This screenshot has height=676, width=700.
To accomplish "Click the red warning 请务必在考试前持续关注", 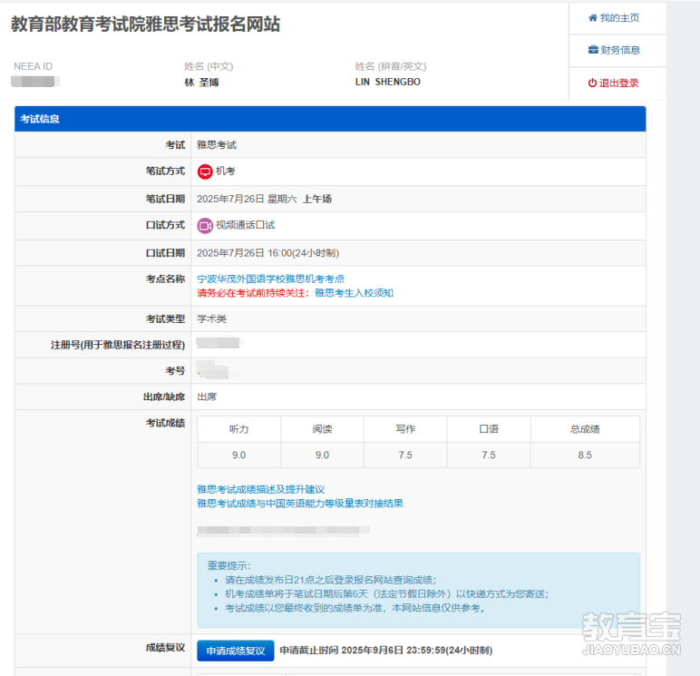I will click(x=253, y=293).
